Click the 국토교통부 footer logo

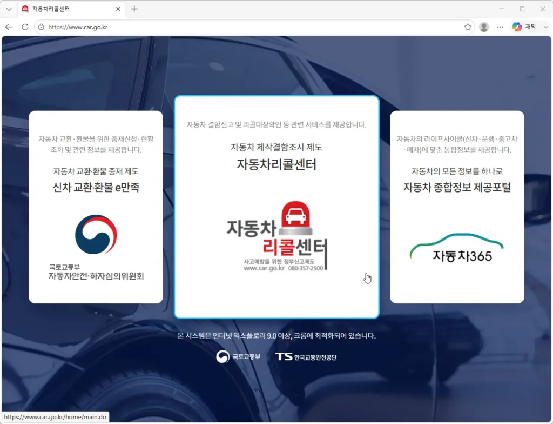[x=238, y=356]
